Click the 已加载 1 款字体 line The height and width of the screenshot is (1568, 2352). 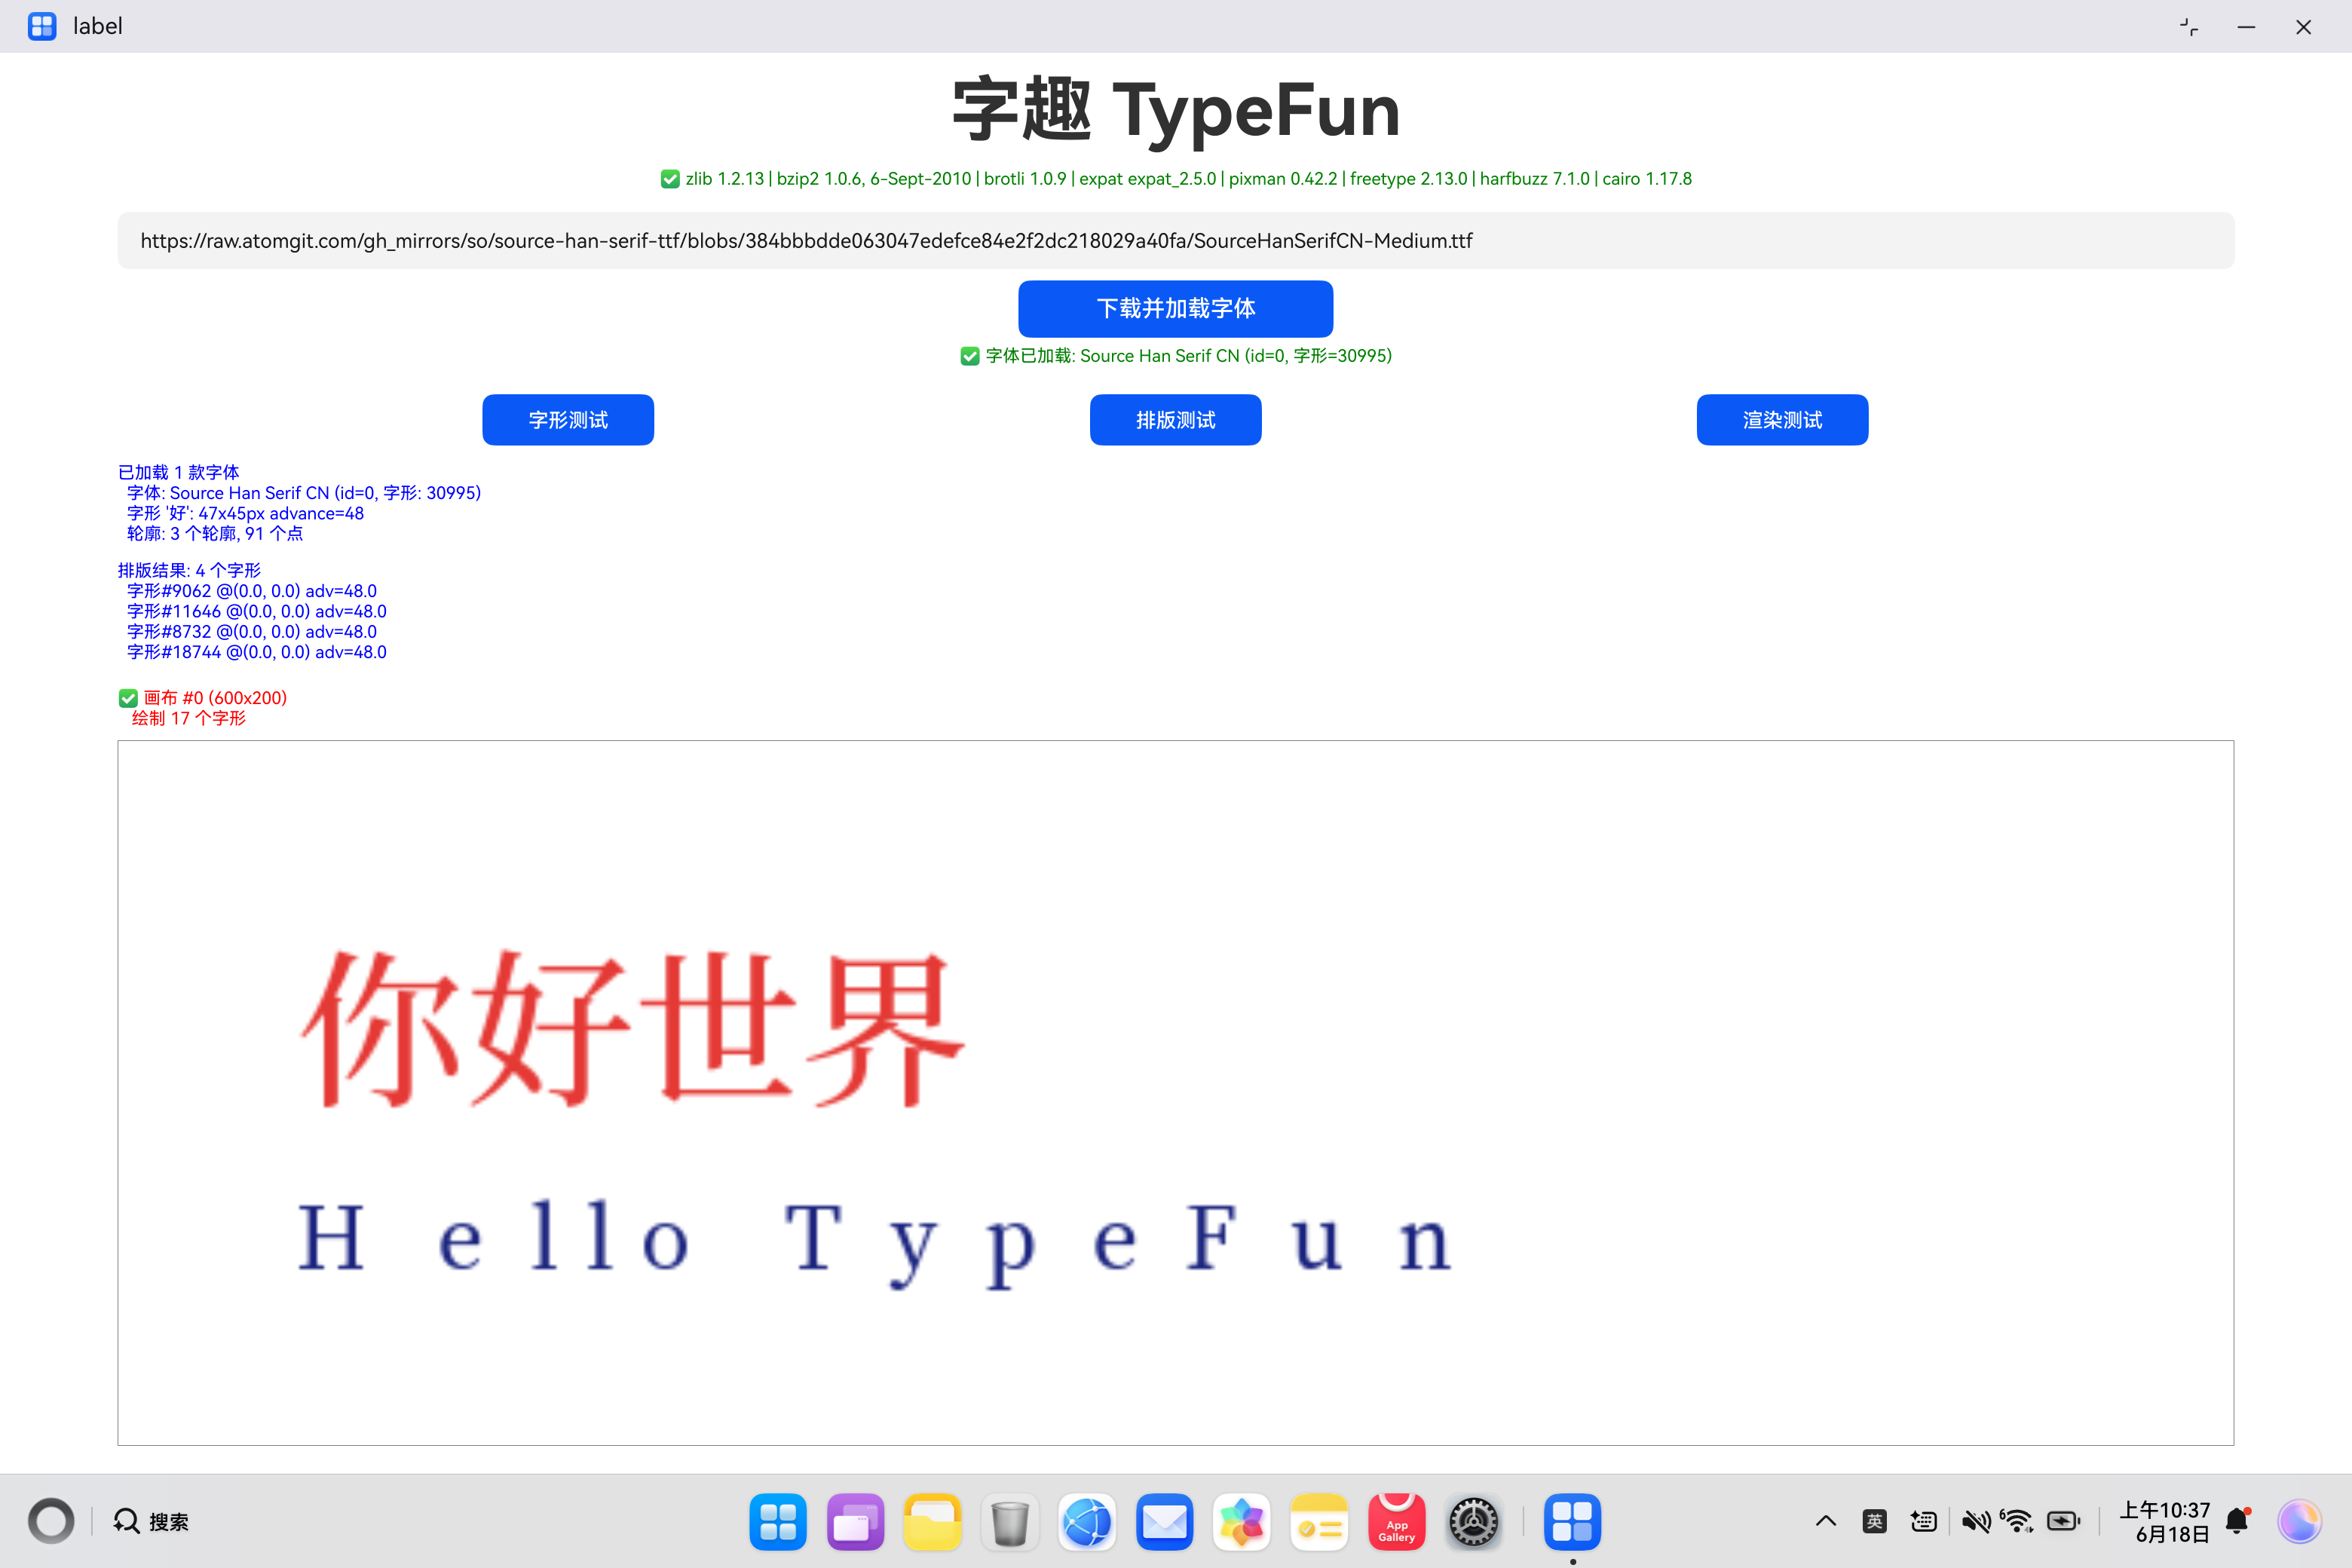pyautogui.click(x=178, y=472)
